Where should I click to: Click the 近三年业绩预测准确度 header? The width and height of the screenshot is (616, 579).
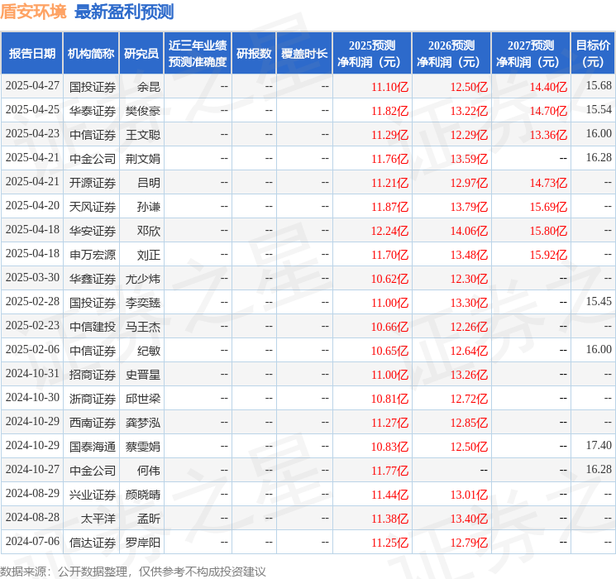(198, 54)
